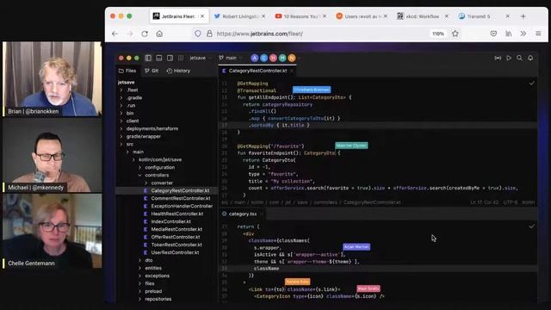The height and width of the screenshot is (310, 551).
Task: Expand the .gradle folder
Action: (121, 97)
